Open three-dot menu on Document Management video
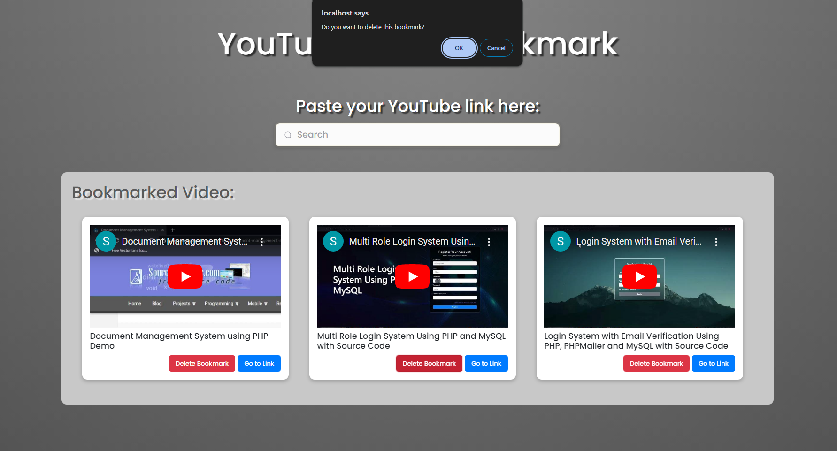837x451 pixels. coord(262,242)
